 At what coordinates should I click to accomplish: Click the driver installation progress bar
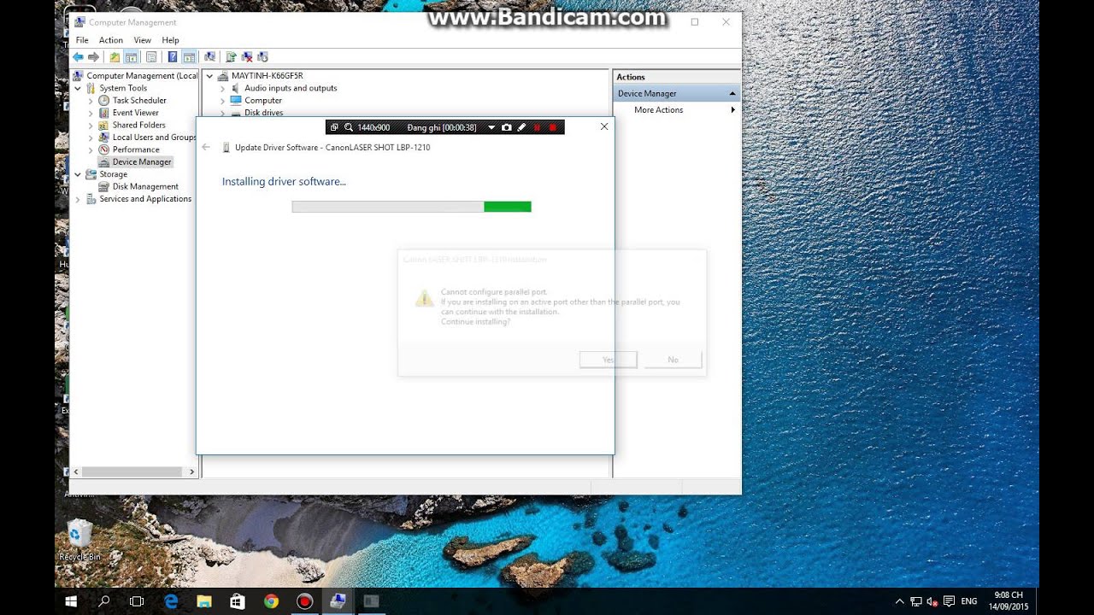point(411,207)
